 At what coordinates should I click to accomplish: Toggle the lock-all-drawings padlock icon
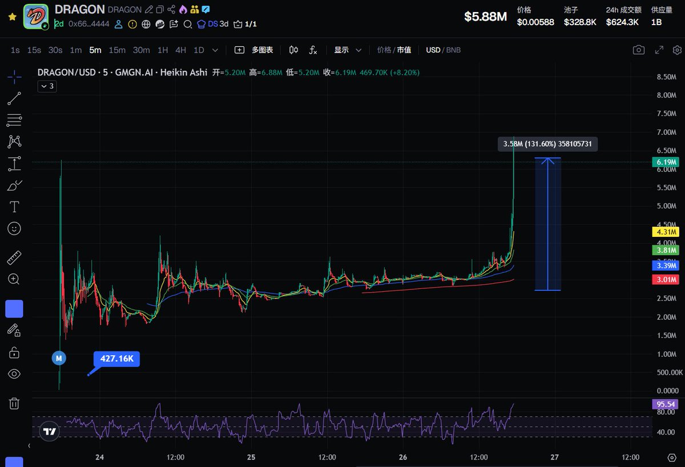pyautogui.click(x=14, y=352)
